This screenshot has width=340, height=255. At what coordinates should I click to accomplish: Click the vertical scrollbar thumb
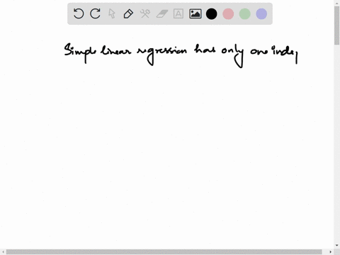click(336, 25)
